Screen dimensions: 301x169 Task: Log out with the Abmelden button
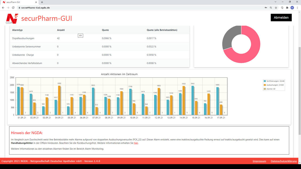[281, 17]
